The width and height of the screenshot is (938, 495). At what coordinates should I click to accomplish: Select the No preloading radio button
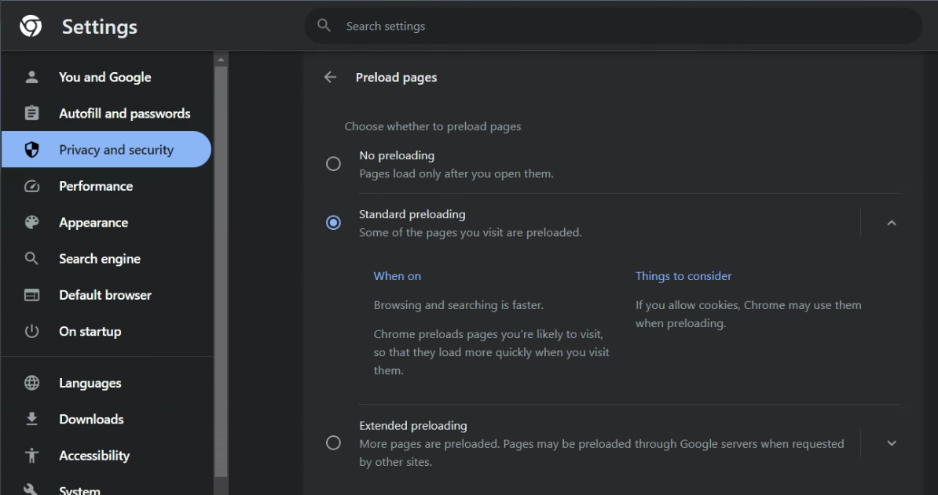(333, 164)
